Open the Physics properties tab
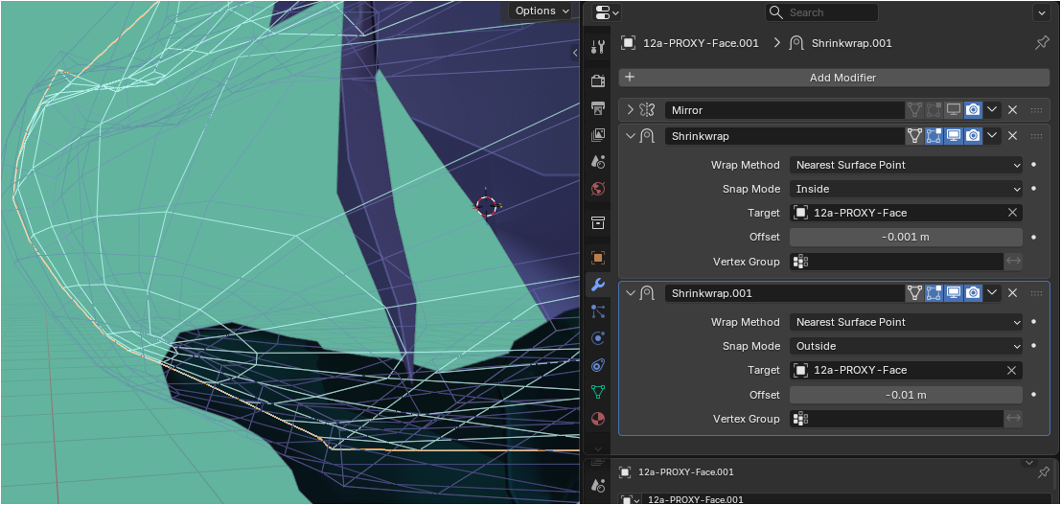The height and width of the screenshot is (505, 1061). click(598, 338)
